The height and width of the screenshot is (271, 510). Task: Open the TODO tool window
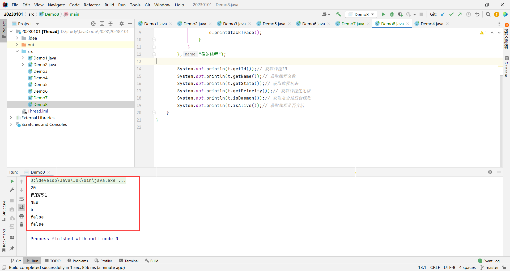[53, 261]
